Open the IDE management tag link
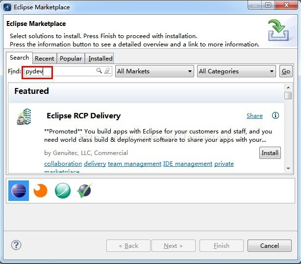The width and height of the screenshot is (301, 264). pos(188,164)
